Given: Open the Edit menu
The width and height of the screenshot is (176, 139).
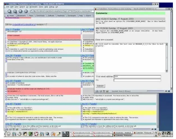Looking at the screenshot, I should coord(12,7).
